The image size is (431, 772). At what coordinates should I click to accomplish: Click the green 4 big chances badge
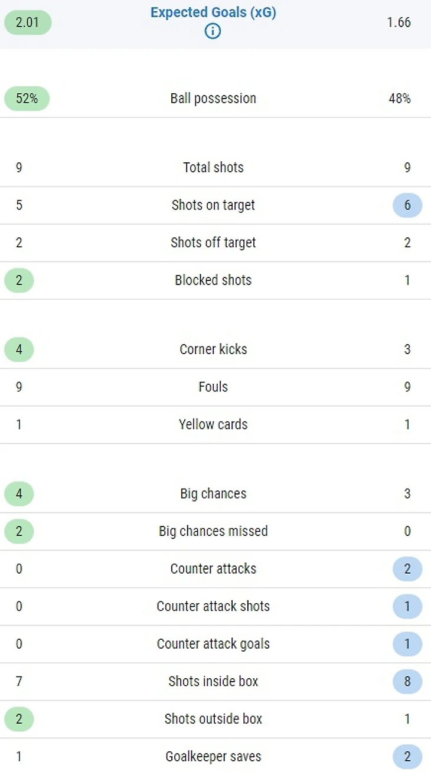(19, 494)
